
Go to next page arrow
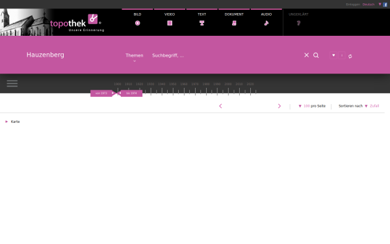coord(279,106)
